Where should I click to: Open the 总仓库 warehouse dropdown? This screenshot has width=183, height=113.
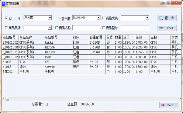(50, 18)
